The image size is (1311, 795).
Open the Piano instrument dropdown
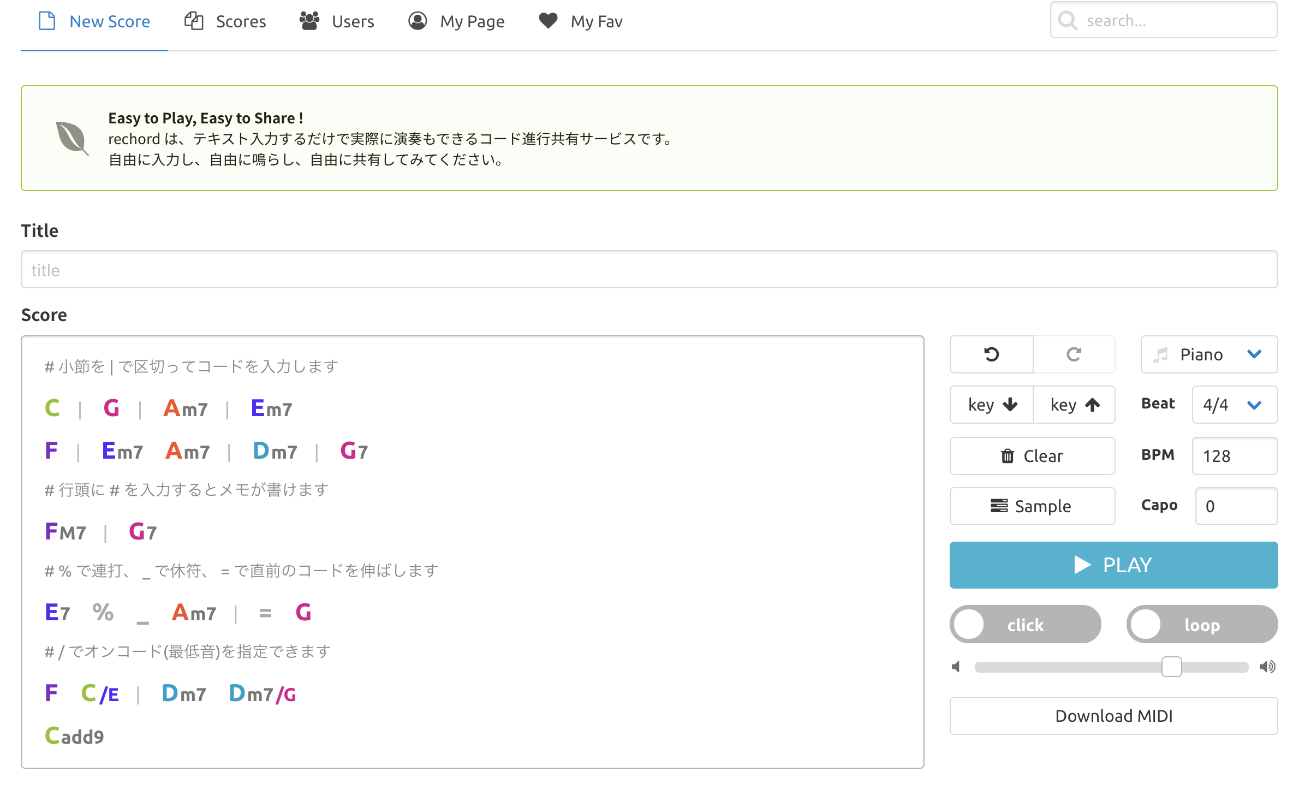(1209, 354)
